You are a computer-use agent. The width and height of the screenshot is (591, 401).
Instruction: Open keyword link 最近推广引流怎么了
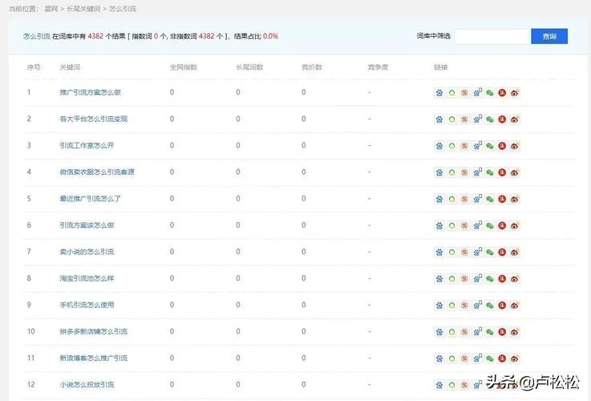click(x=90, y=199)
